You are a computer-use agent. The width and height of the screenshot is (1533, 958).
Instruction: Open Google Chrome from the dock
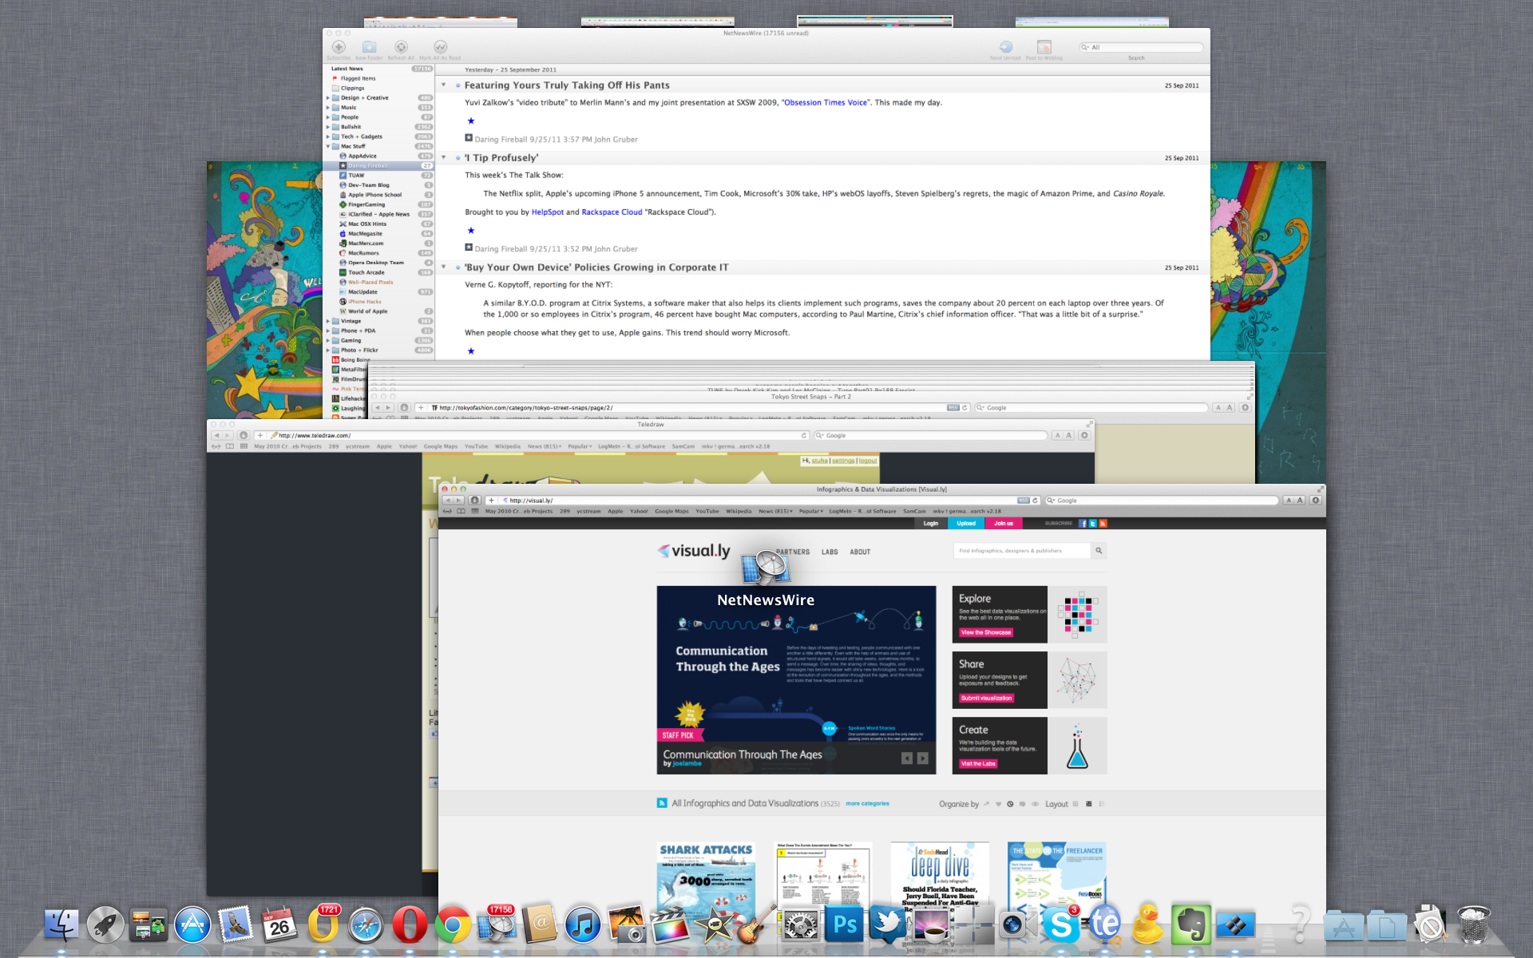[x=453, y=925]
